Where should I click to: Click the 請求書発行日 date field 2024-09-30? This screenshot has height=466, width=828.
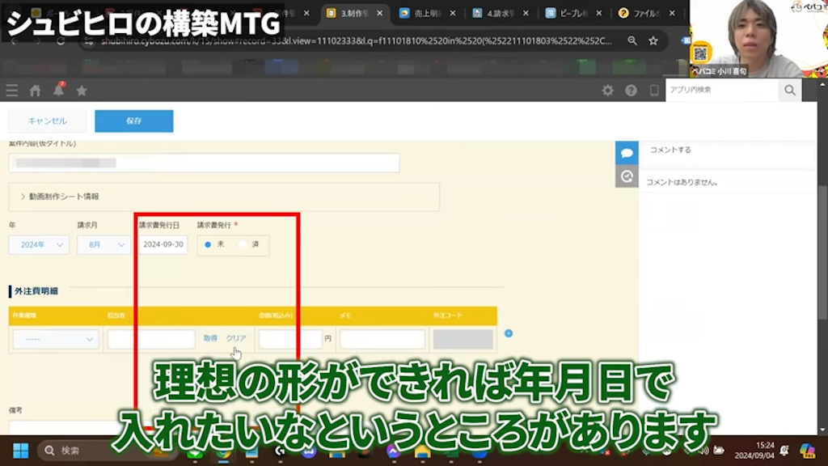(162, 244)
